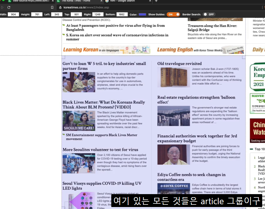Click the Ediya Coffee storefront thumbnail
Screen dimensions: 265x209
174,189
